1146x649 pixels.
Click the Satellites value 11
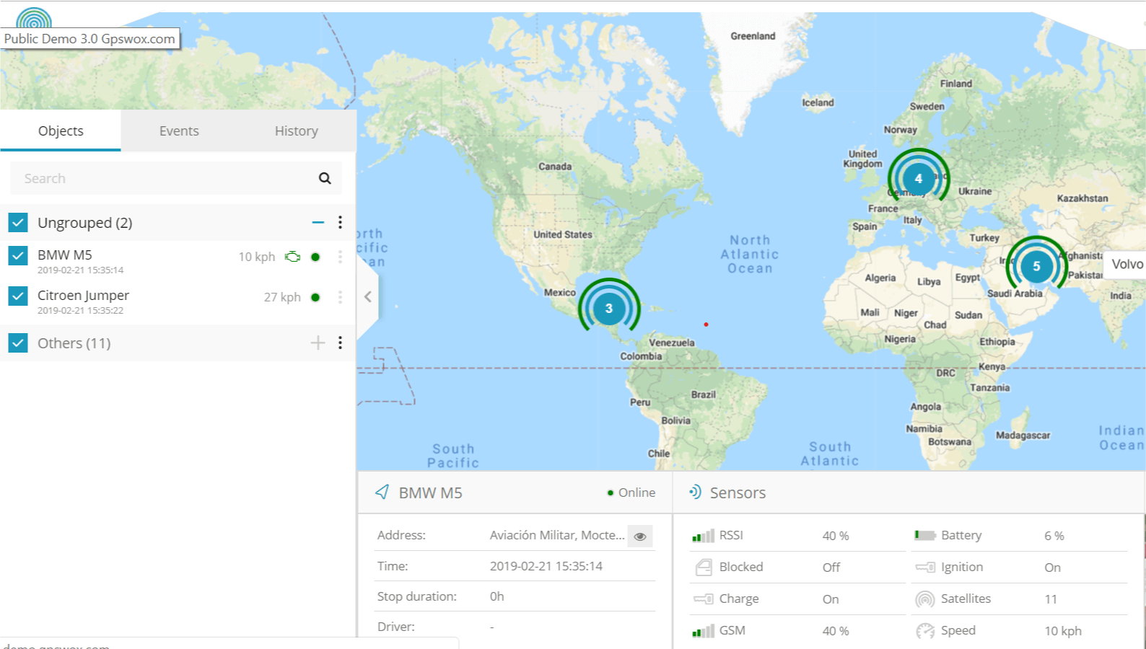click(x=1051, y=599)
